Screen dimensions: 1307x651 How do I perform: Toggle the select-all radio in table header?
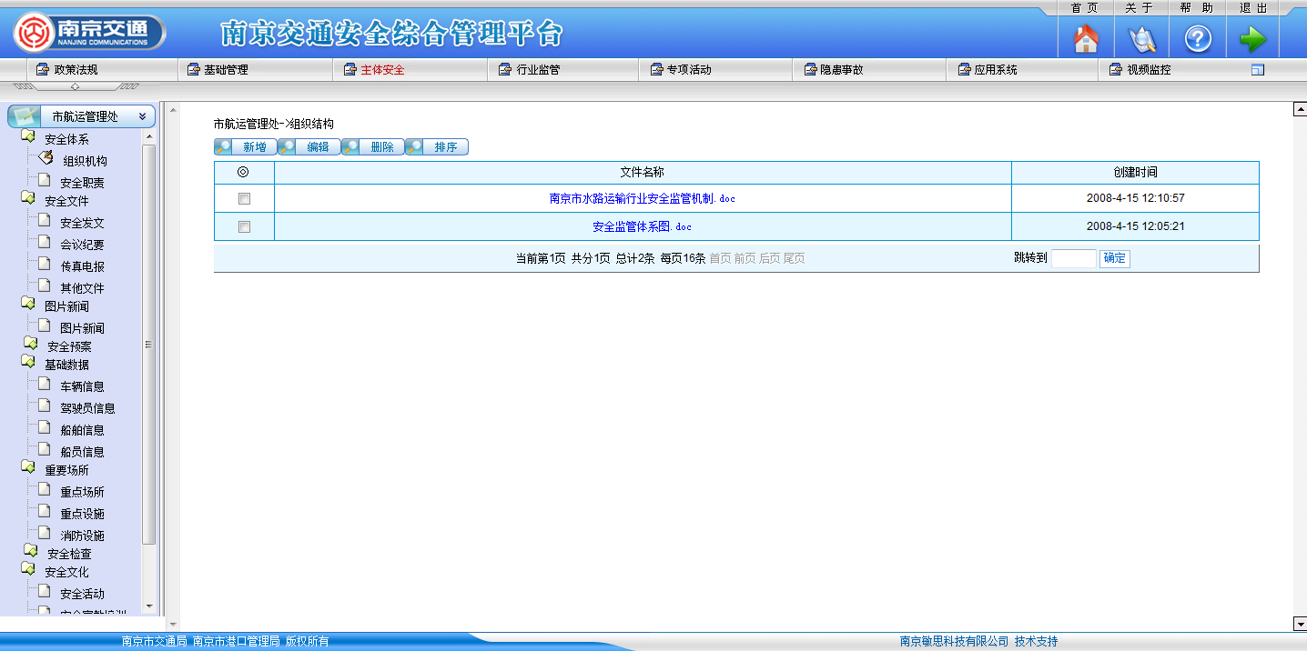click(x=243, y=172)
